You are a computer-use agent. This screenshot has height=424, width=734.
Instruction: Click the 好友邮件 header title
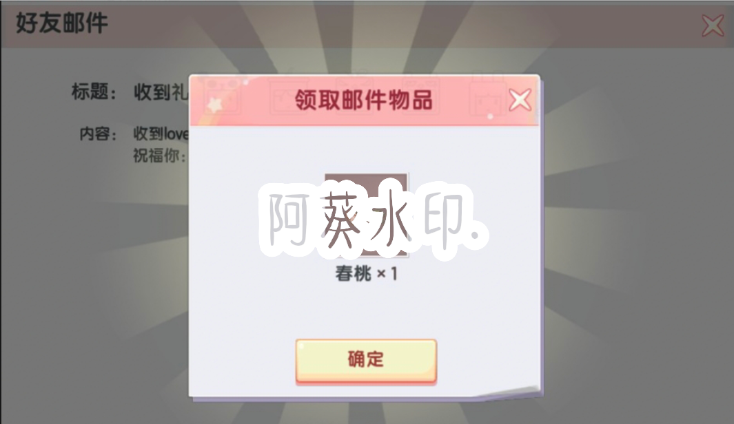tap(62, 23)
